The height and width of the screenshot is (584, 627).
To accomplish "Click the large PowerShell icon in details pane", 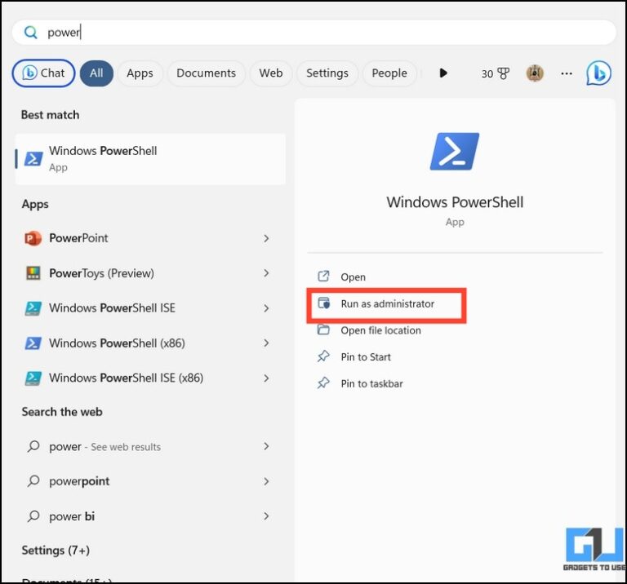I will click(455, 152).
